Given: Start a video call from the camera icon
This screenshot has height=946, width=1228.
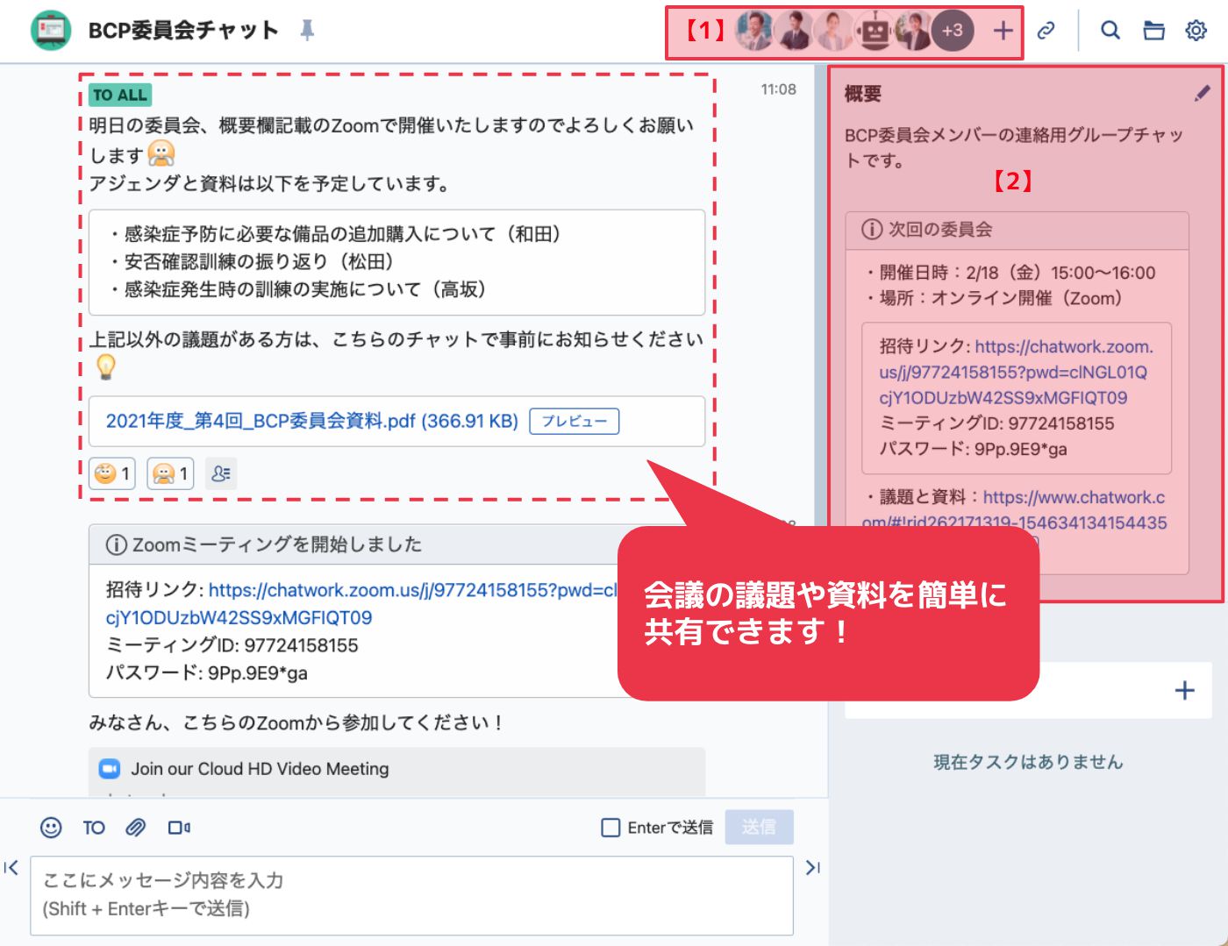Looking at the screenshot, I should (179, 828).
